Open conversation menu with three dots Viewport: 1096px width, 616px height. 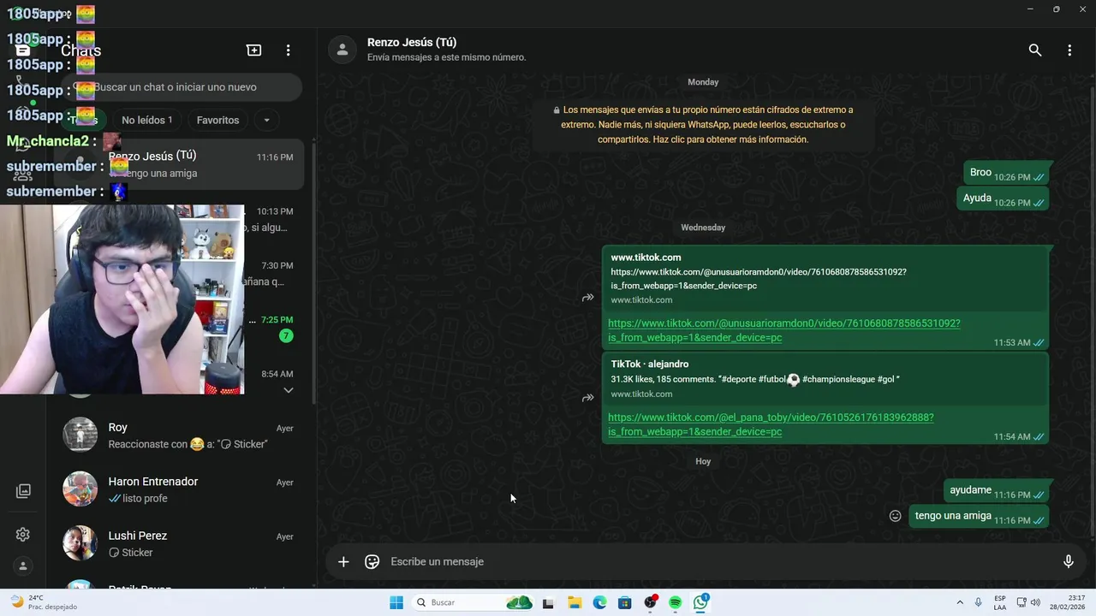pos(1069,50)
